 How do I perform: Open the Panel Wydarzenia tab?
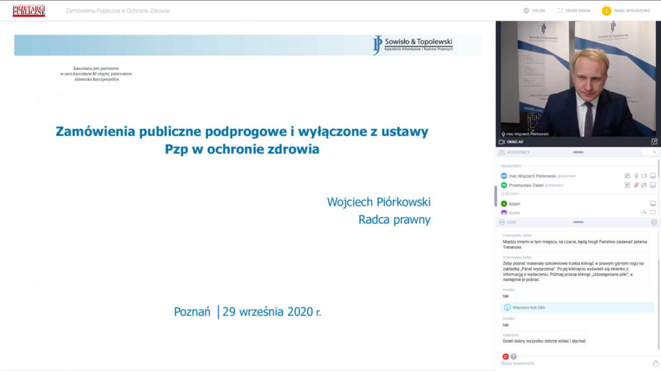(625, 11)
